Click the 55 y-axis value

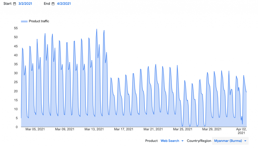[16, 28]
